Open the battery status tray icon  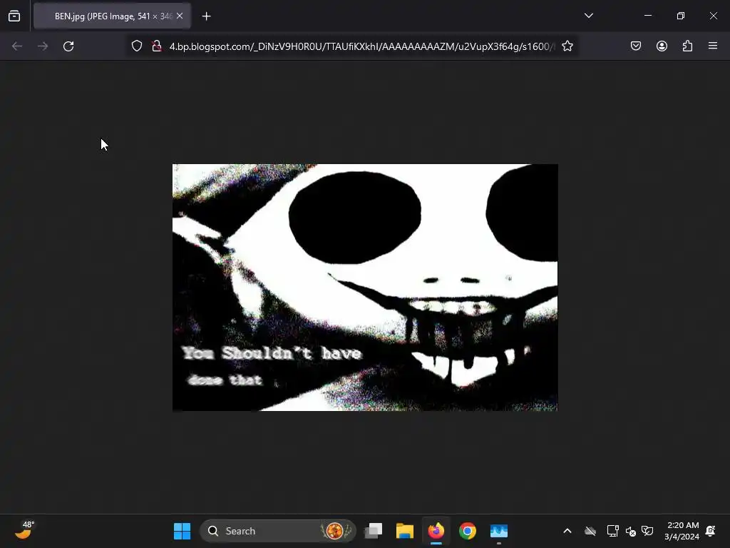click(x=647, y=531)
